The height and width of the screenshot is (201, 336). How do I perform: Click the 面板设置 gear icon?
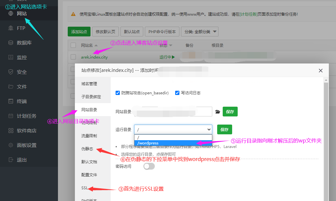tap(11, 145)
